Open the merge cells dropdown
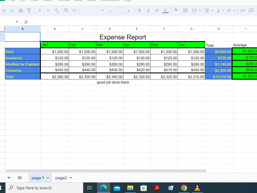The image size is (257, 193). pyautogui.click(x=199, y=11)
